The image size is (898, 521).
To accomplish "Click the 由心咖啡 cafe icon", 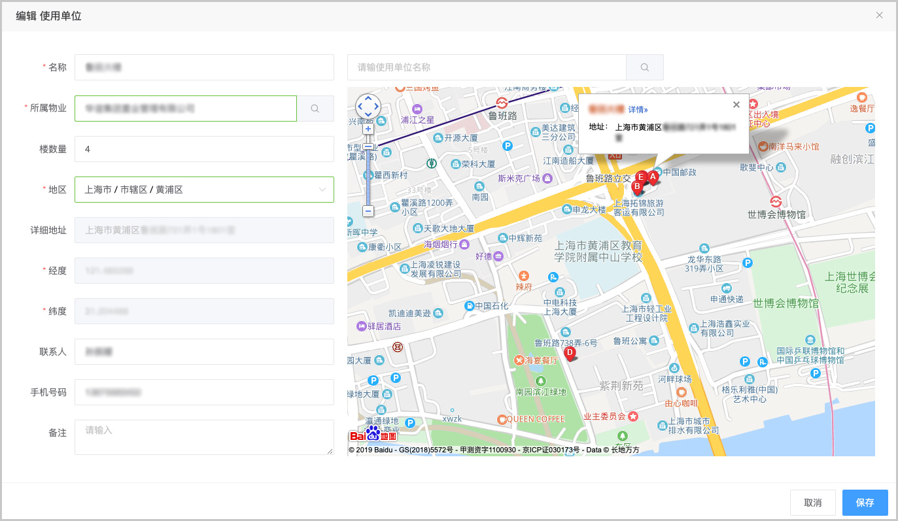I will pos(681,392).
